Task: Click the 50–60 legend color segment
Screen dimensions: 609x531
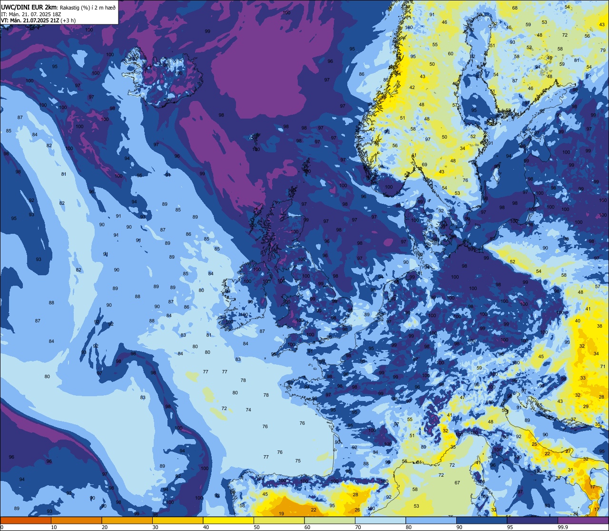Action: tap(279, 521)
